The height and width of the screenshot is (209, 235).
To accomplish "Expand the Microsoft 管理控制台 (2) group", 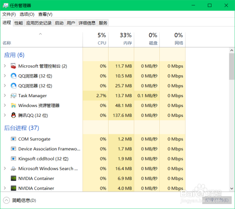I will coord(5,66).
